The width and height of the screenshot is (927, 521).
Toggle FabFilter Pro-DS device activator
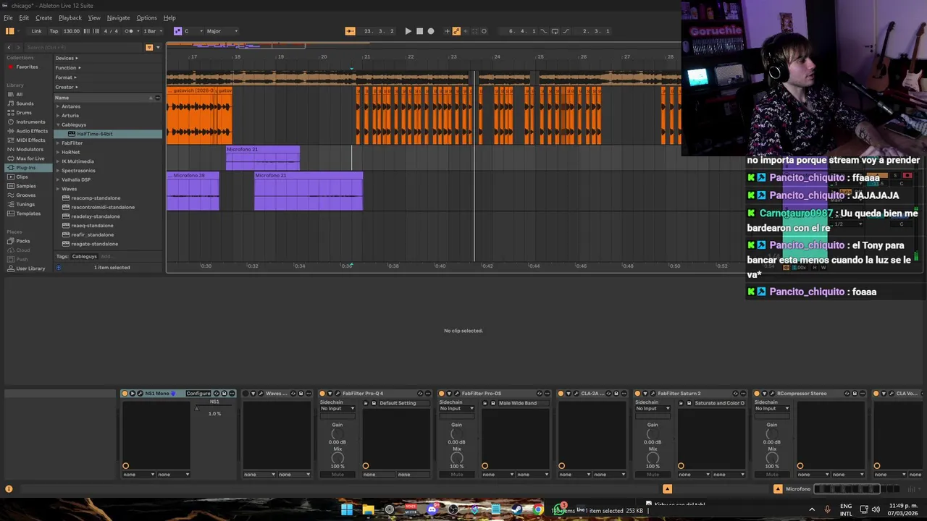[x=441, y=394]
